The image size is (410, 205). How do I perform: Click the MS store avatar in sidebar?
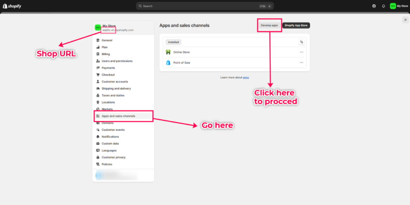coord(98,28)
